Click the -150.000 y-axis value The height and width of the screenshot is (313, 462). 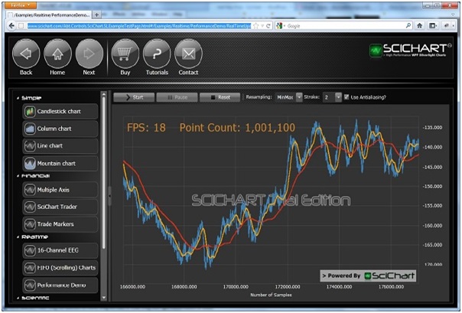pyautogui.click(x=432, y=186)
